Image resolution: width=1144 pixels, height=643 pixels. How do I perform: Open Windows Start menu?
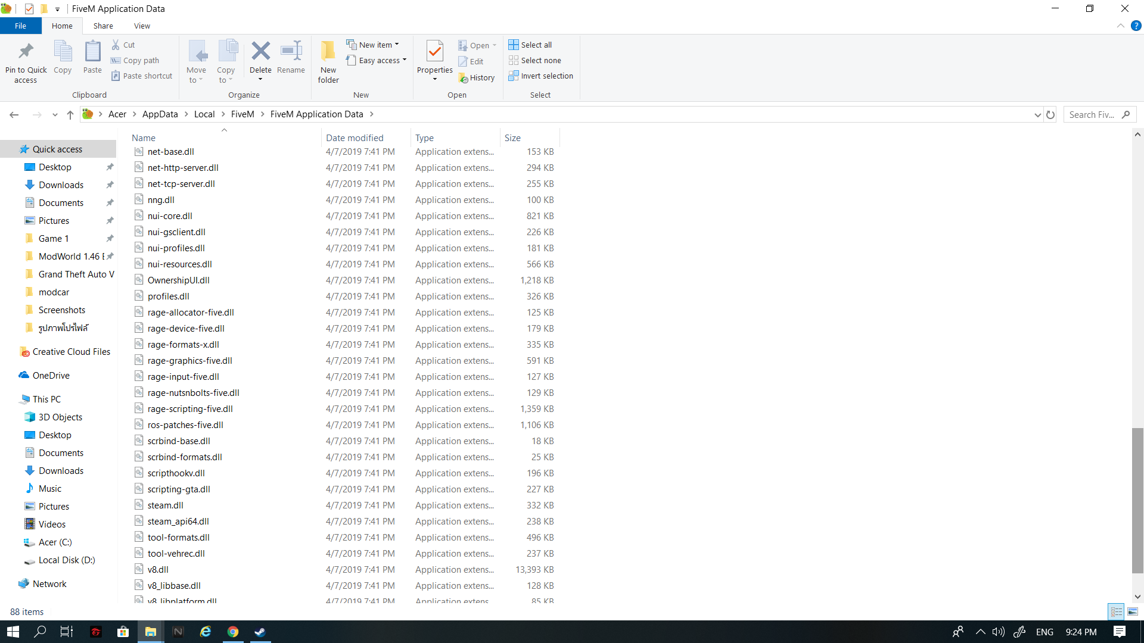click(x=13, y=632)
